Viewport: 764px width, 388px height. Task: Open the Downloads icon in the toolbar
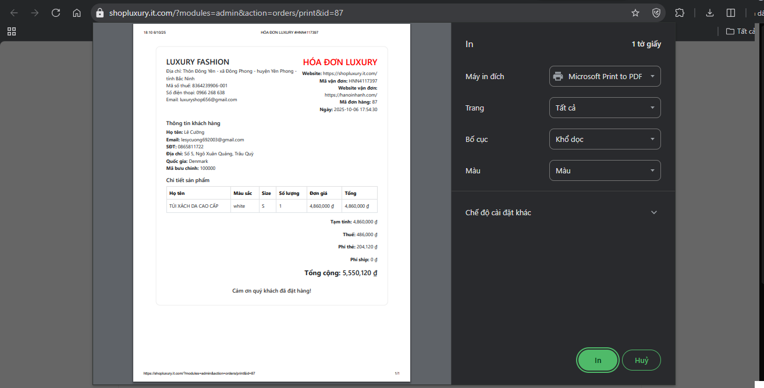pos(710,13)
